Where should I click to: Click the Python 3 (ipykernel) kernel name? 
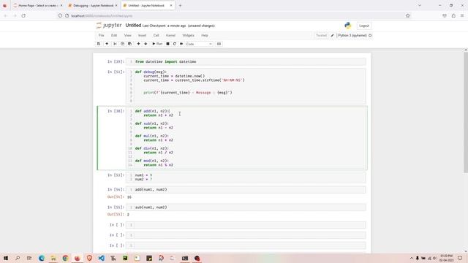[x=352, y=35]
